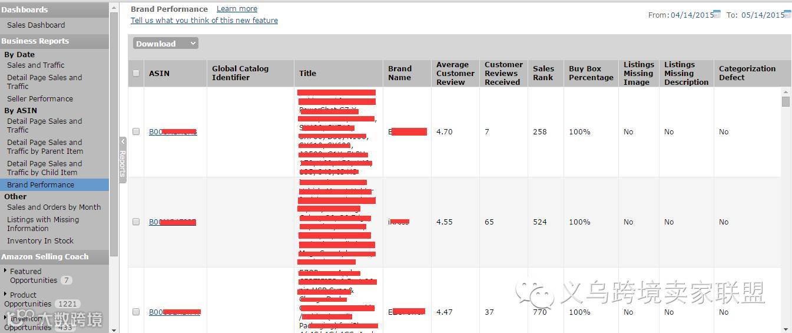This screenshot has height=333, width=792.
Task: Click Listings Missing Description column header
Action: 686,73
